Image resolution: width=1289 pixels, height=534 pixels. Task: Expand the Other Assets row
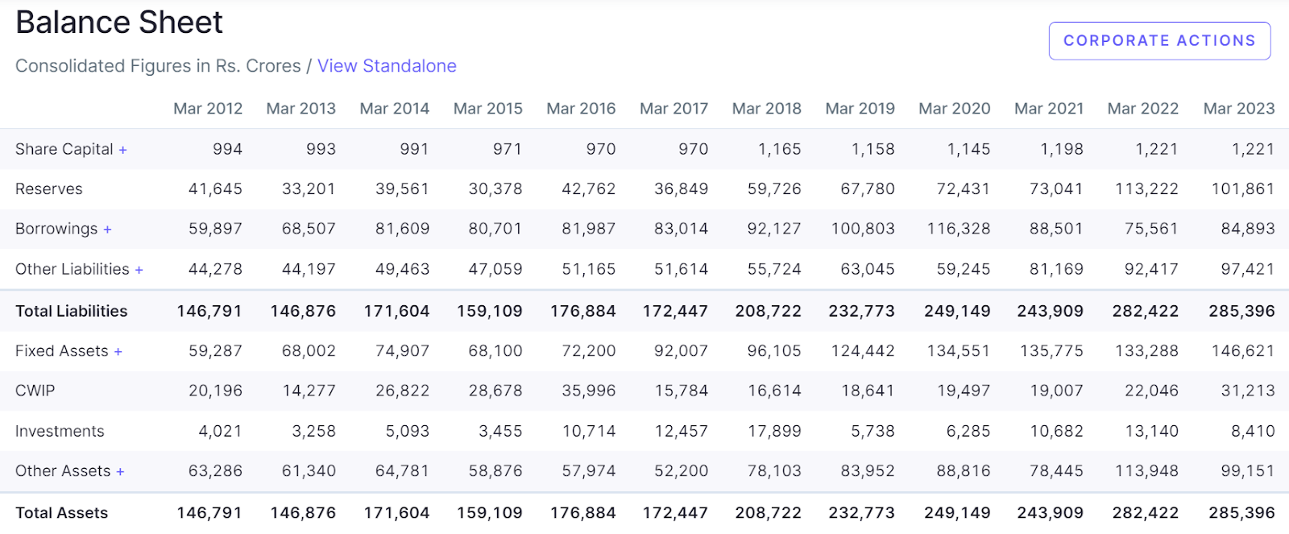click(x=120, y=472)
